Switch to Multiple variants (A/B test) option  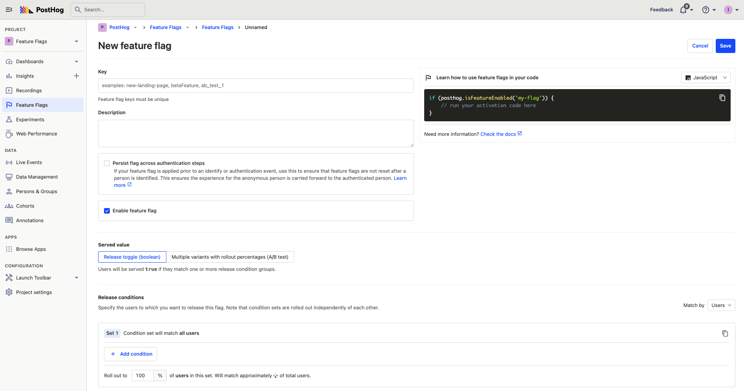point(230,257)
